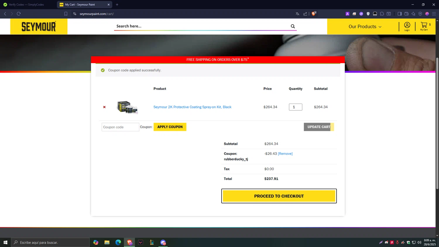This screenshot has height=247, width=439.
Task: Open the Brave wallet icon
Action: (x=407, y=14)
